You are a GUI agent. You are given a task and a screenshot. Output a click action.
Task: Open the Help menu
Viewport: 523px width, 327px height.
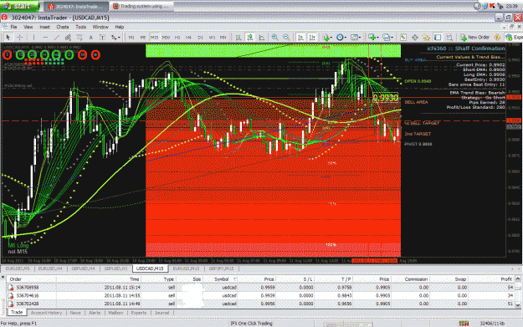(x=120, y=27)
